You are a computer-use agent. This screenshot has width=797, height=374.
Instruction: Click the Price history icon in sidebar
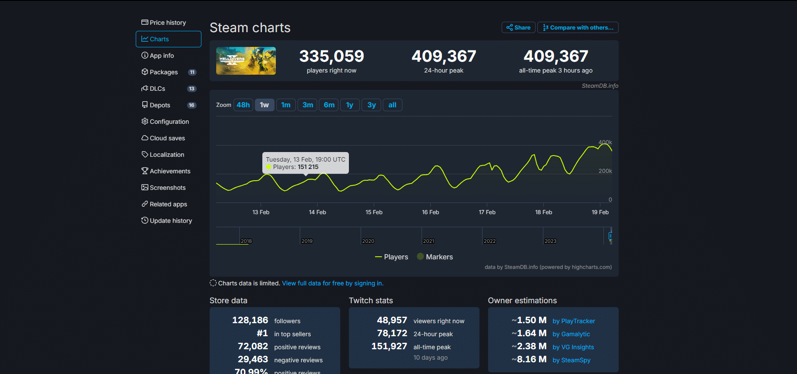(144, 22)
